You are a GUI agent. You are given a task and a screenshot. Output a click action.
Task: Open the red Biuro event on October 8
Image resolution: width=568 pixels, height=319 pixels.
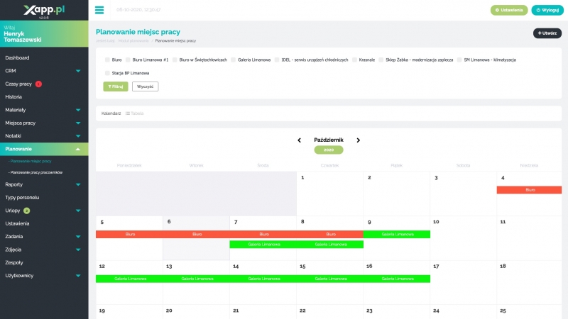pos(330,235)
